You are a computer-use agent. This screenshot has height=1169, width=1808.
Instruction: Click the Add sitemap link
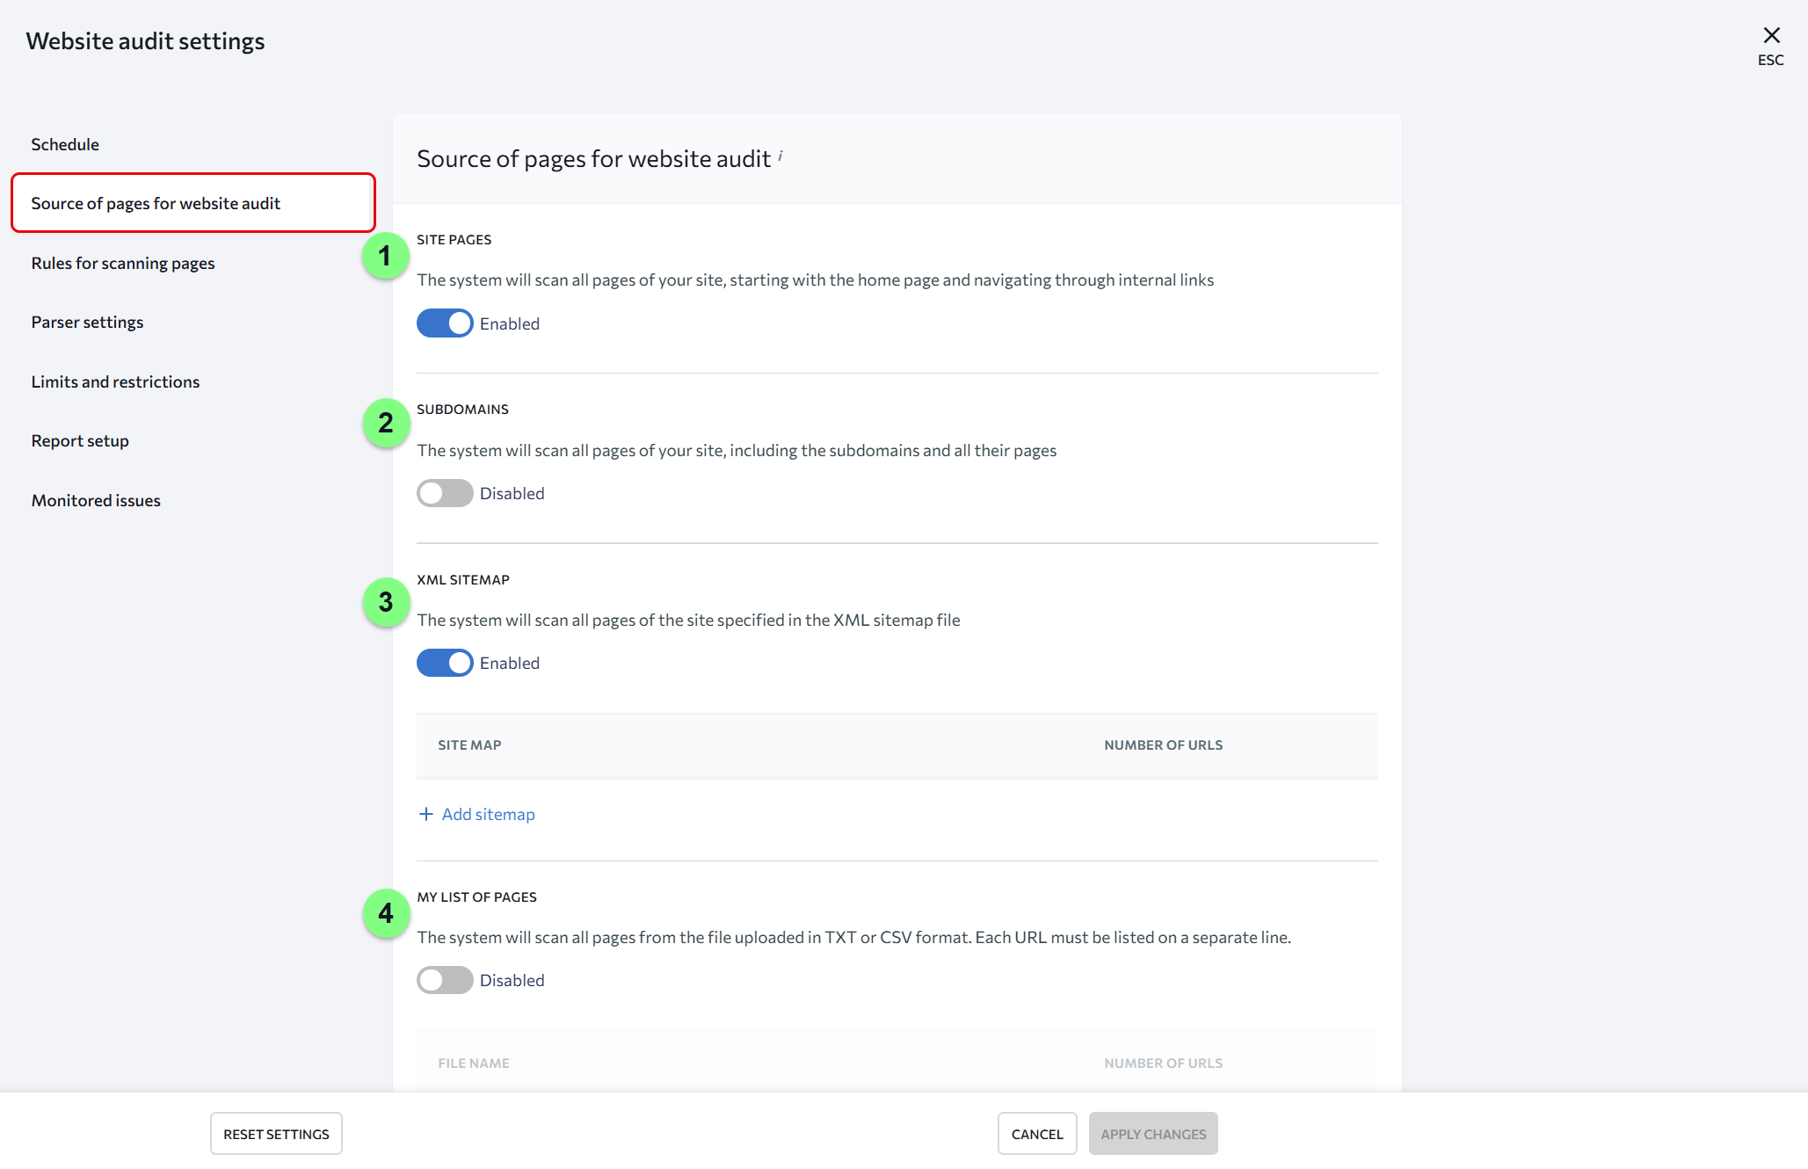[x=488, y=814]
